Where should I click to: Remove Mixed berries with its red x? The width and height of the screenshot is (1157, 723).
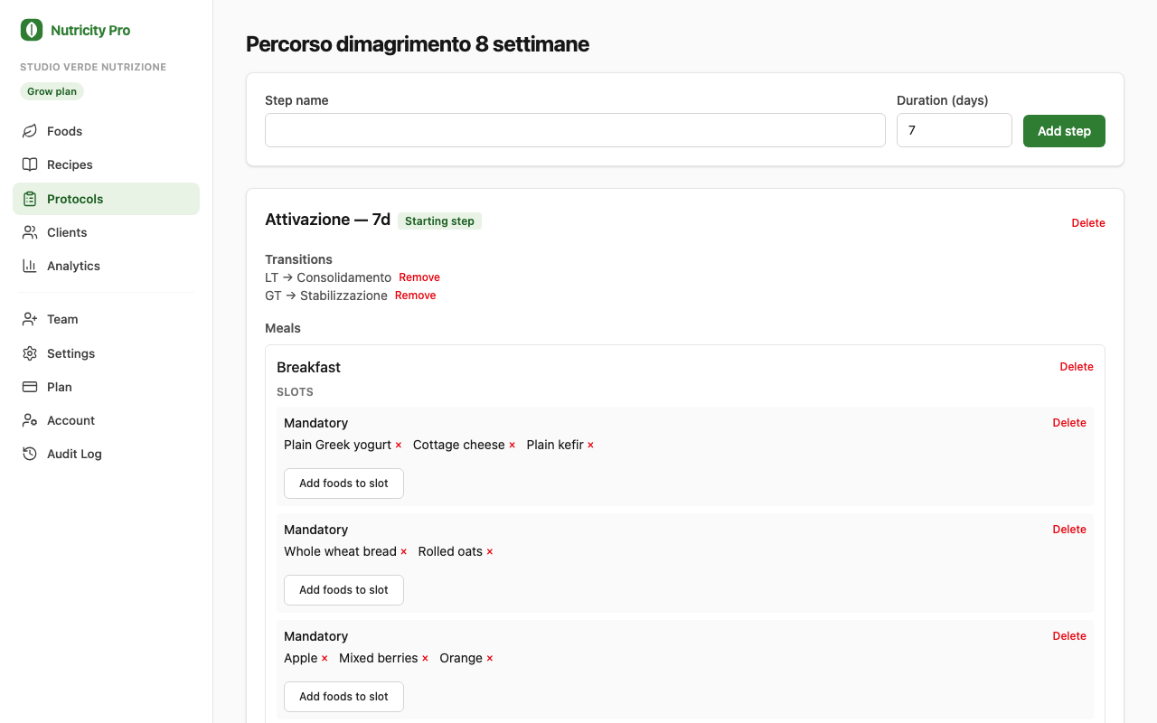[x=426, y=659]
